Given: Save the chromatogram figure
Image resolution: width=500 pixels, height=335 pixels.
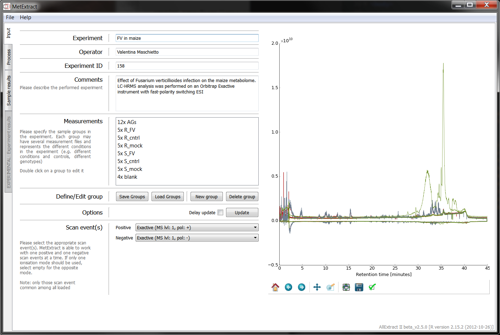Looking at the screenshot, I should click(x=359, y=287).
